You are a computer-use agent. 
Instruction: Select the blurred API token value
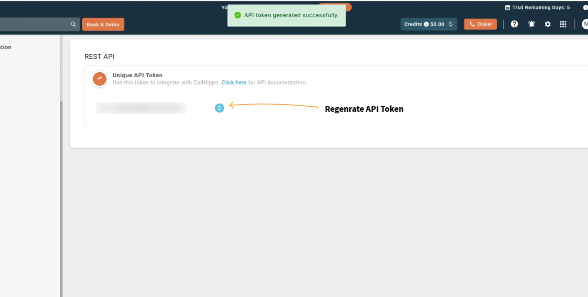point(141,108)
